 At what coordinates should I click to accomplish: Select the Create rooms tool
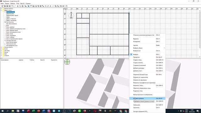(36, 6)
